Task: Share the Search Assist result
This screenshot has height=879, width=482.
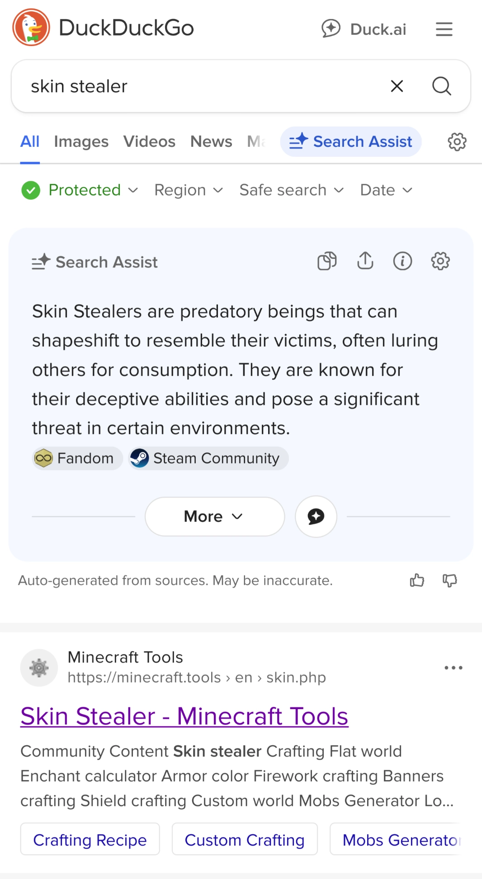Action: tap(365, 261)
